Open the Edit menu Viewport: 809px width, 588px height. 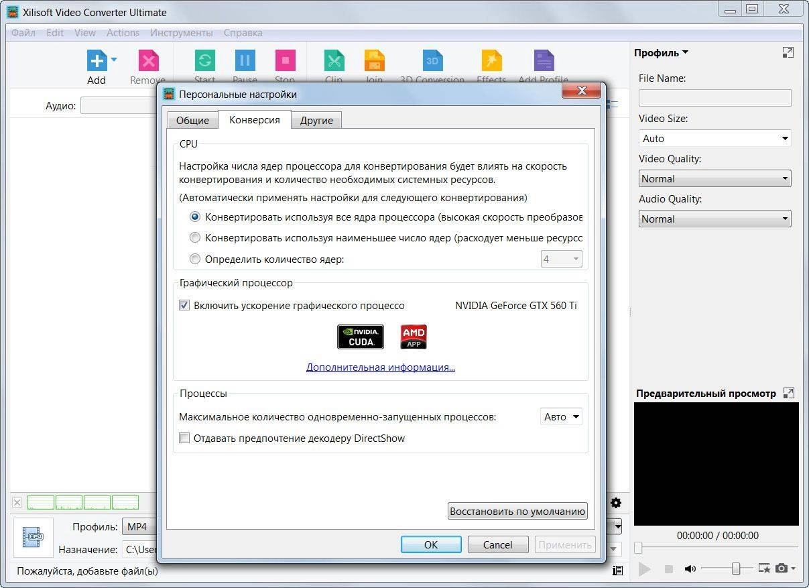pyautogui.click(x=55, y=32)
